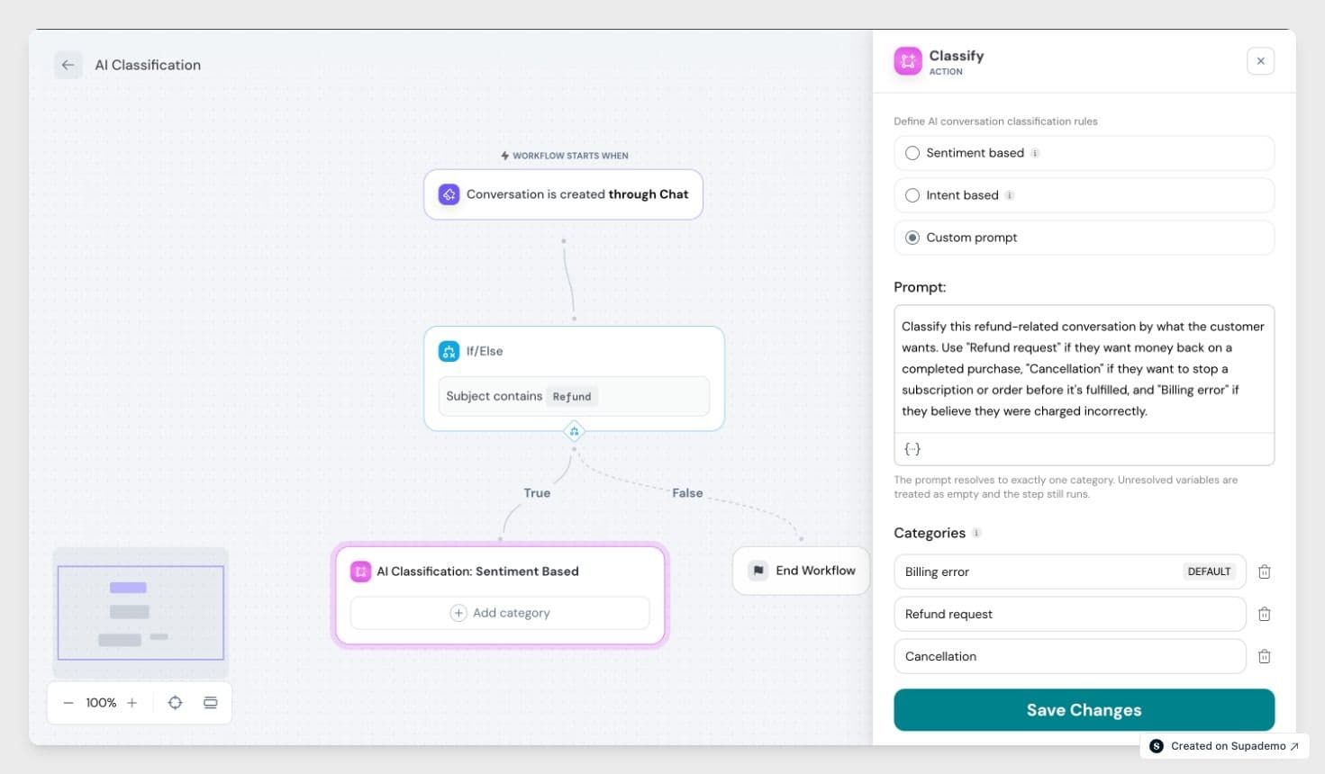Go back using the arrow beside AI Classification
The height and width of the screenshot is (774, 1325).
[x=68, y=65]
